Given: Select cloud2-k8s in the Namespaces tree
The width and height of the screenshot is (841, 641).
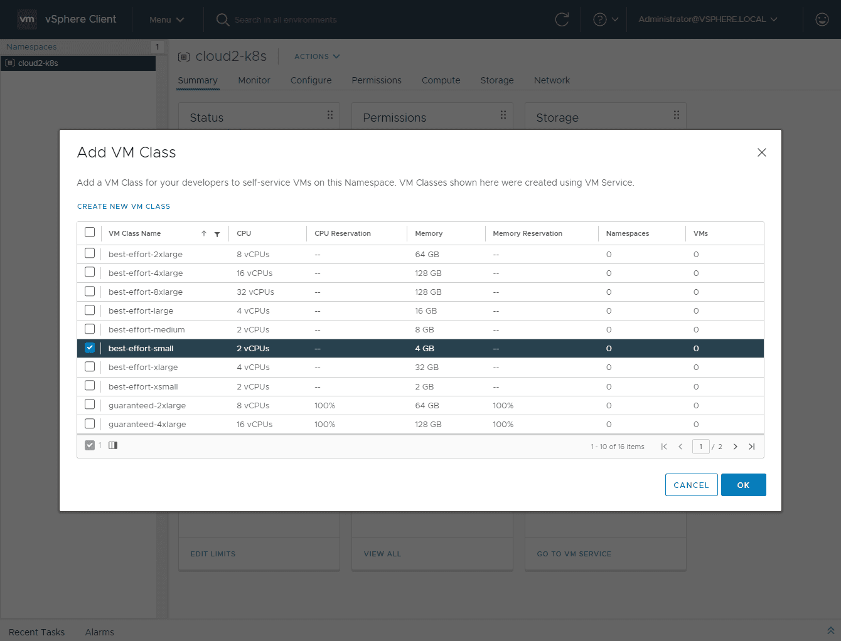Looking at the screenshot, I should click(x=78, y=63).
